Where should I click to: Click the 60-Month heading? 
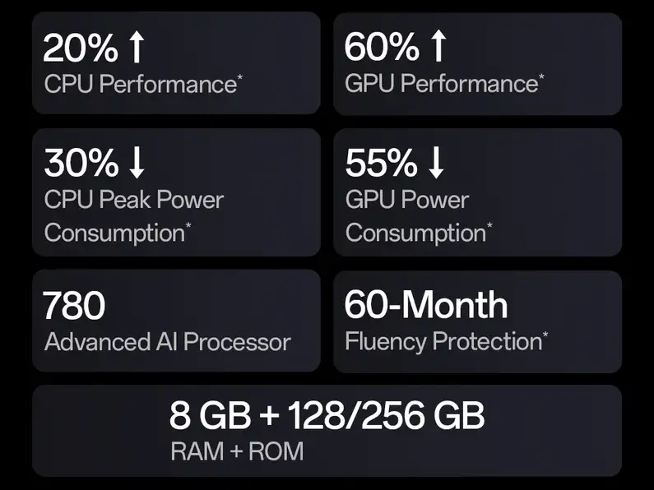click(425, 306)
